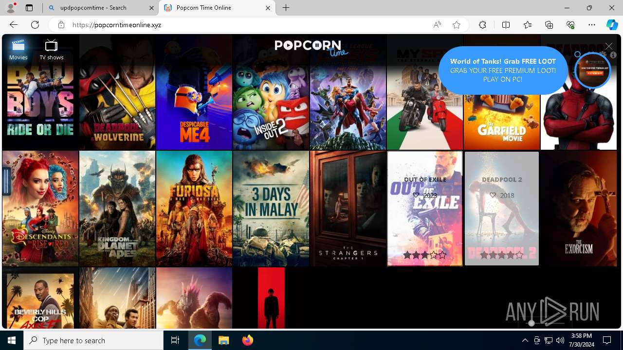This screenshot has height=350, width=623.
Task: Enable Split screen view
Action: 506,25
